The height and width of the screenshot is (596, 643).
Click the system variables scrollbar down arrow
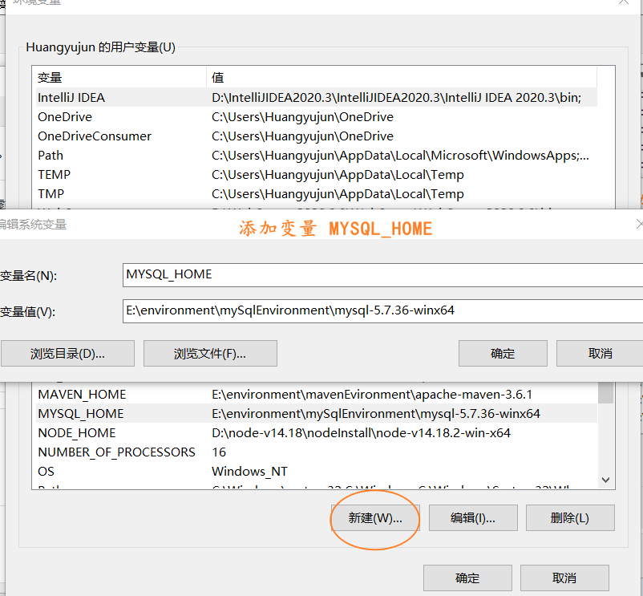click(605, 480)
